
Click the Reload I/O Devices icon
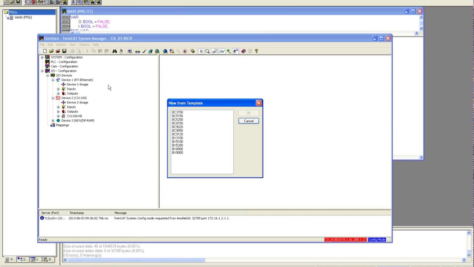171,51
